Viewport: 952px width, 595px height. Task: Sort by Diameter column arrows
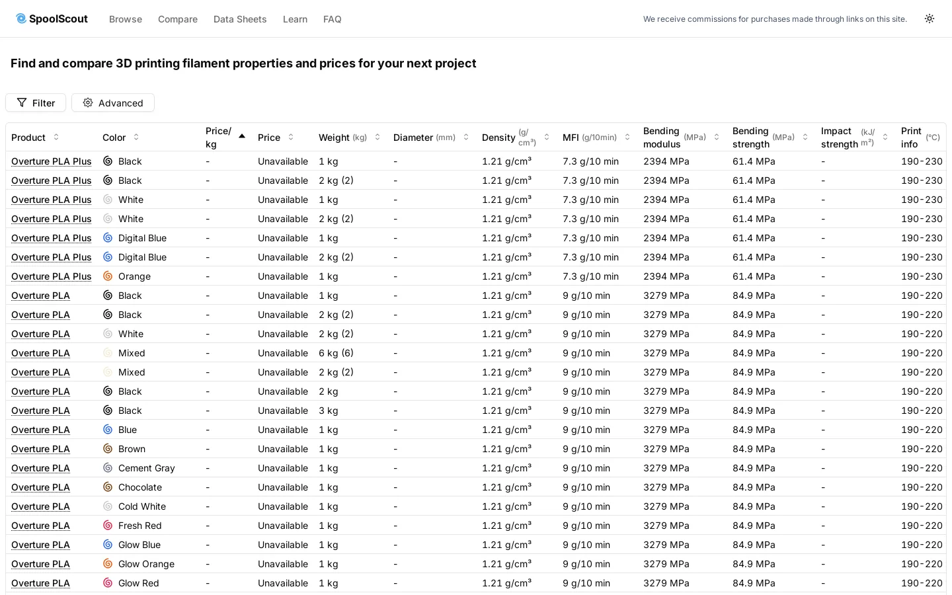click(x=466, y=137)
